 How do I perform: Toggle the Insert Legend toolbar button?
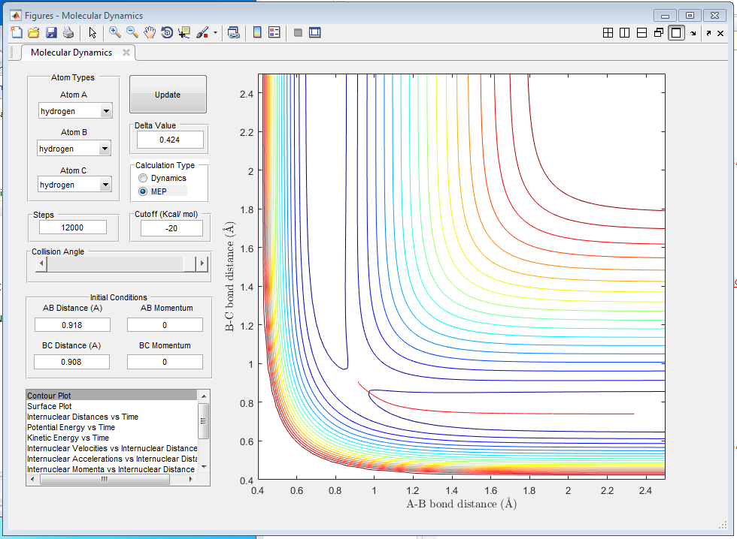click(274, 32)
